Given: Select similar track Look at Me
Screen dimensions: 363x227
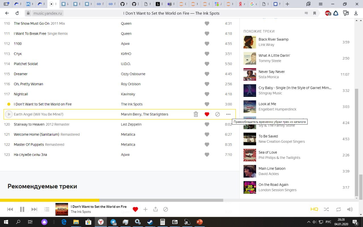Looking at the screenshot, I should tap(267, 104).
